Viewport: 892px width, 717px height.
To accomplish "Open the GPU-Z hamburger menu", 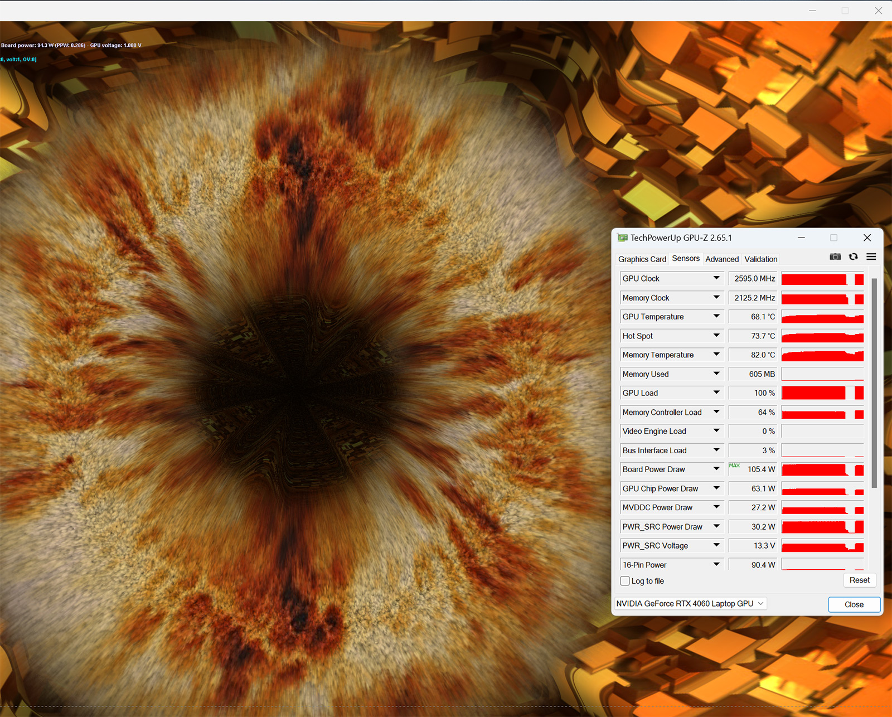I will click(871, 256).
